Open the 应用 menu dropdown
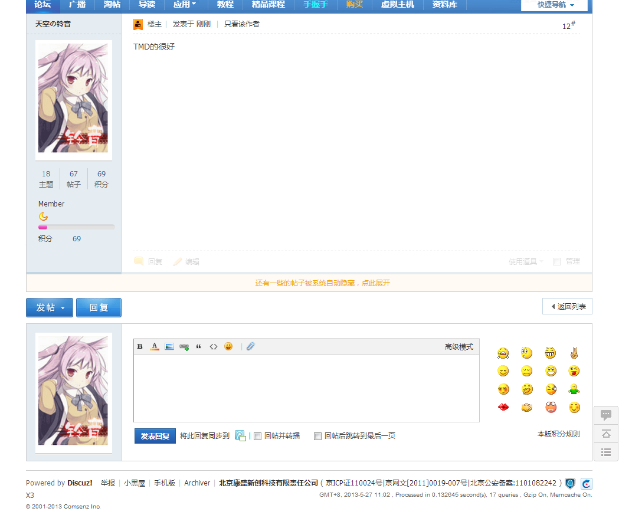The height and width of the screenshot is (515, 632). click(x=185, y=5)
